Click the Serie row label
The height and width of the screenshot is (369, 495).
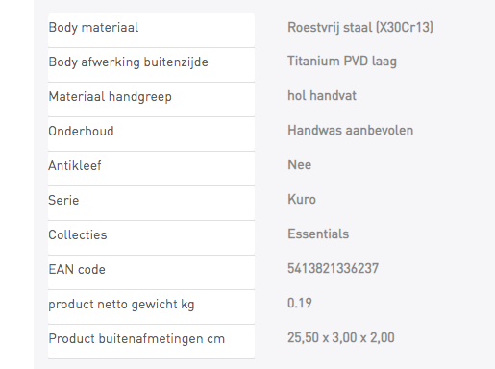pos(63,200)
